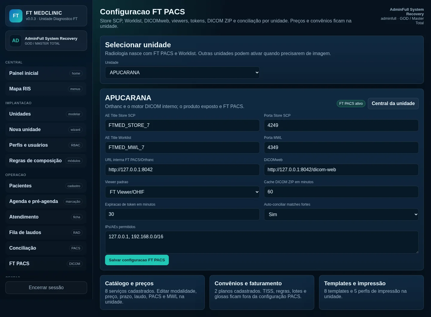Open Mapa RIS menu item
The width and height of the screenshot is (431, 317).
tap(46, 89)
